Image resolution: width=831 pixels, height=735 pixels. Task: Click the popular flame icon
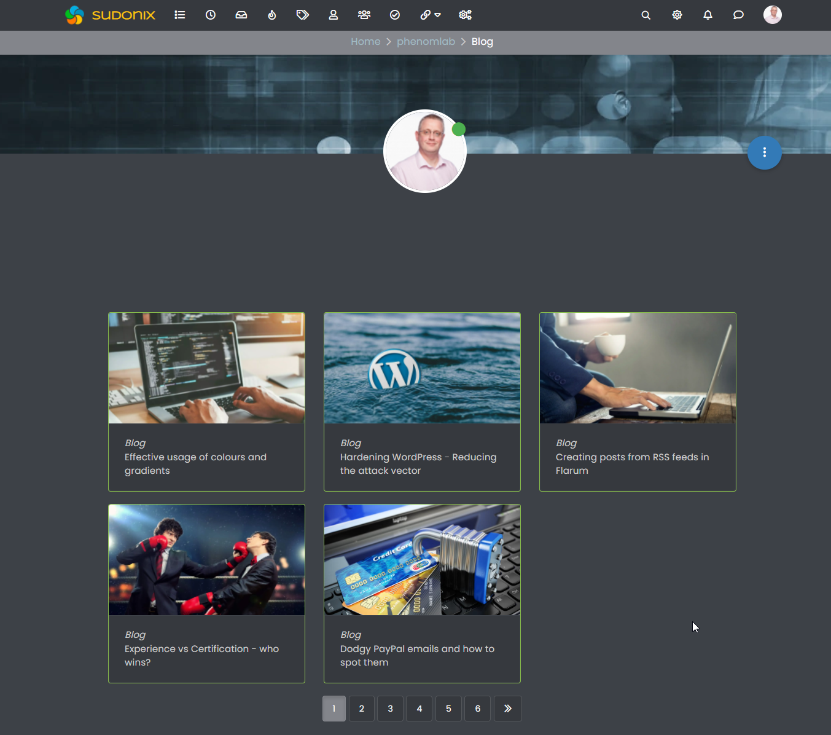click(272, 15)
